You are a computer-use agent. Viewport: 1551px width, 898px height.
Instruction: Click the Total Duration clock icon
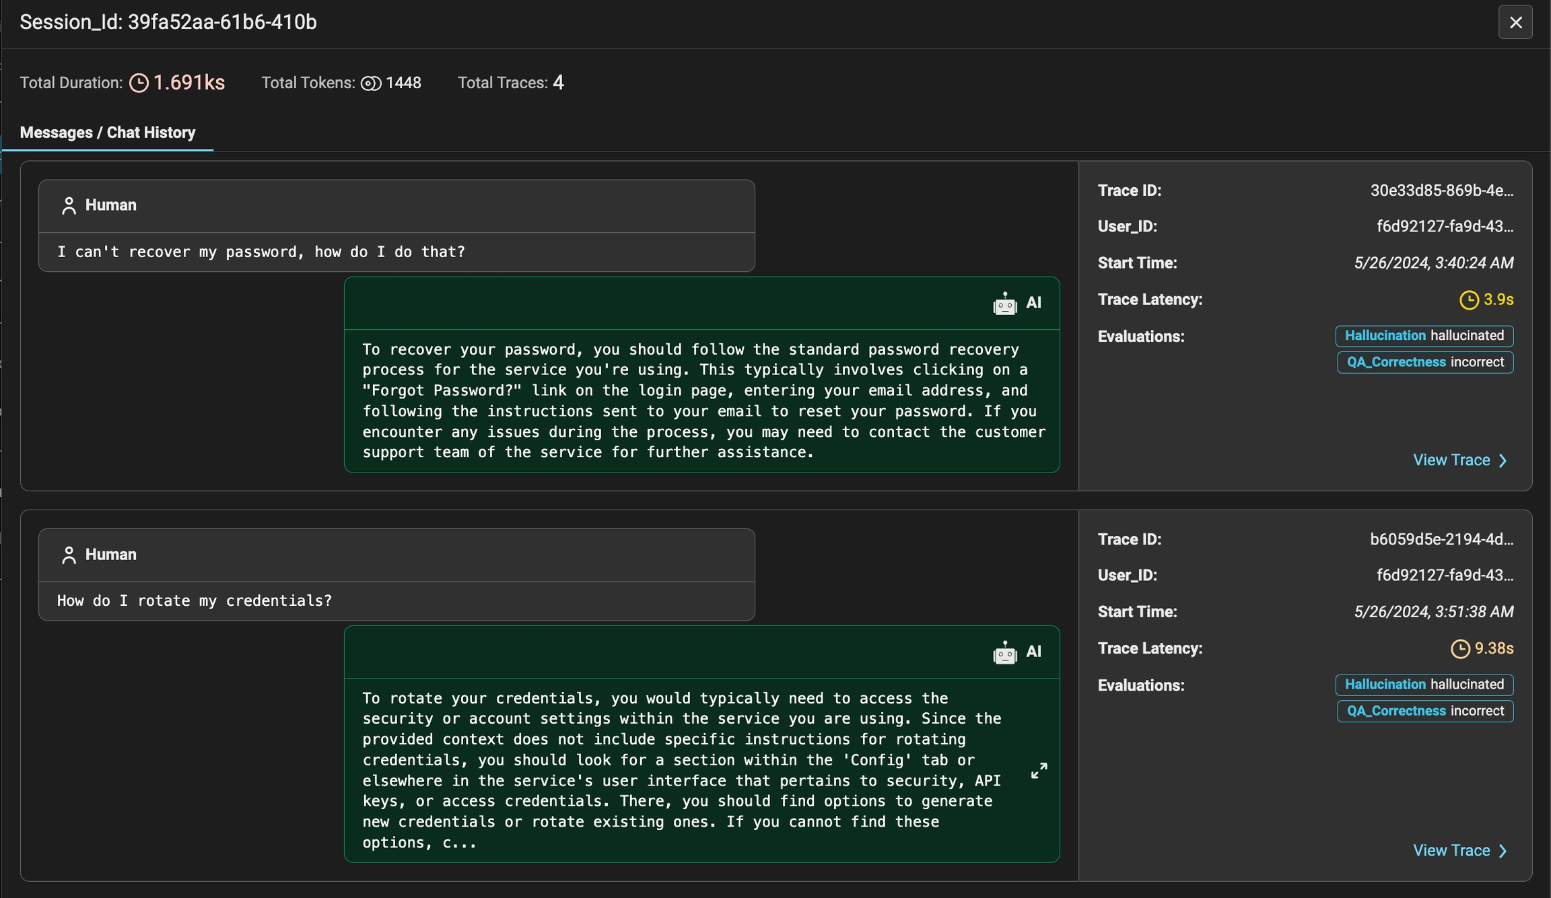pyautogui.click(x=139, y=83)
